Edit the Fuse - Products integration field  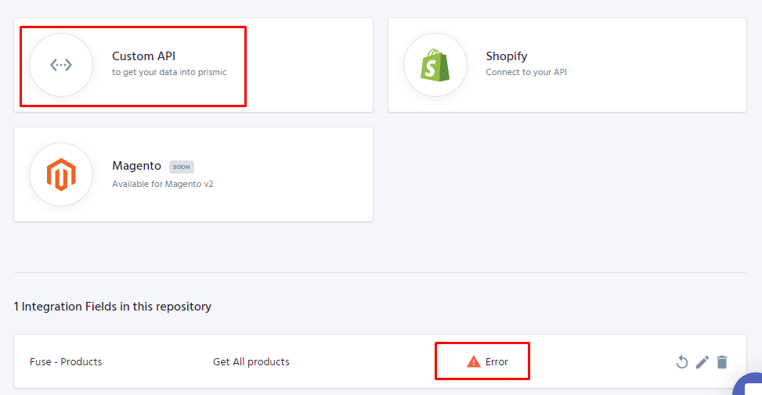702,361
